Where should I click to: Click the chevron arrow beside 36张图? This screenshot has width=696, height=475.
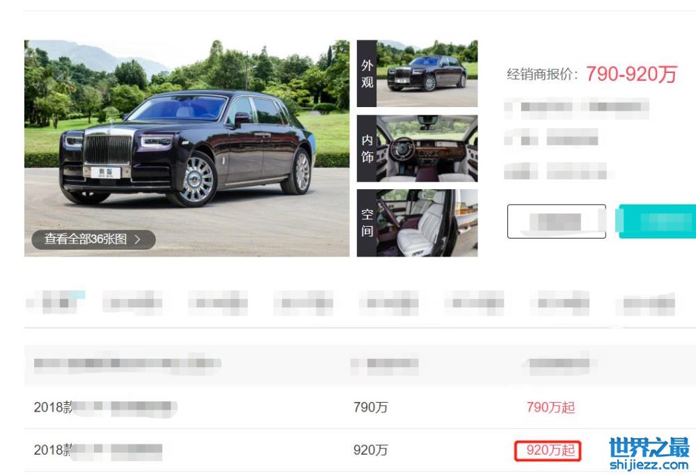click(x=138, y=239)
